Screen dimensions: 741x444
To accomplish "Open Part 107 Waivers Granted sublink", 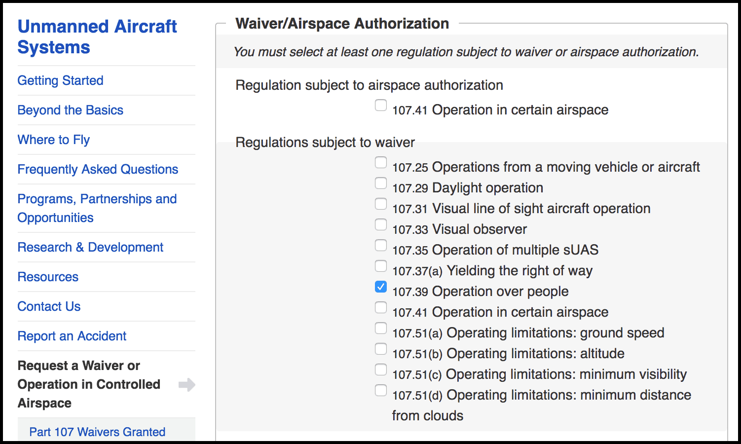I will tap(97, 432).
